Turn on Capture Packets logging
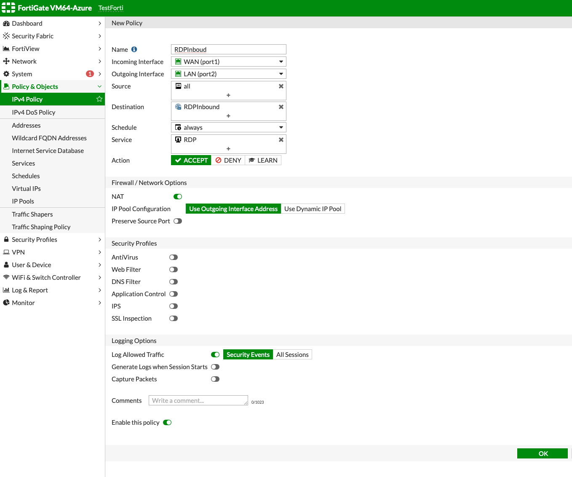Viewport: 572px width, 477px height. (215, 379)
